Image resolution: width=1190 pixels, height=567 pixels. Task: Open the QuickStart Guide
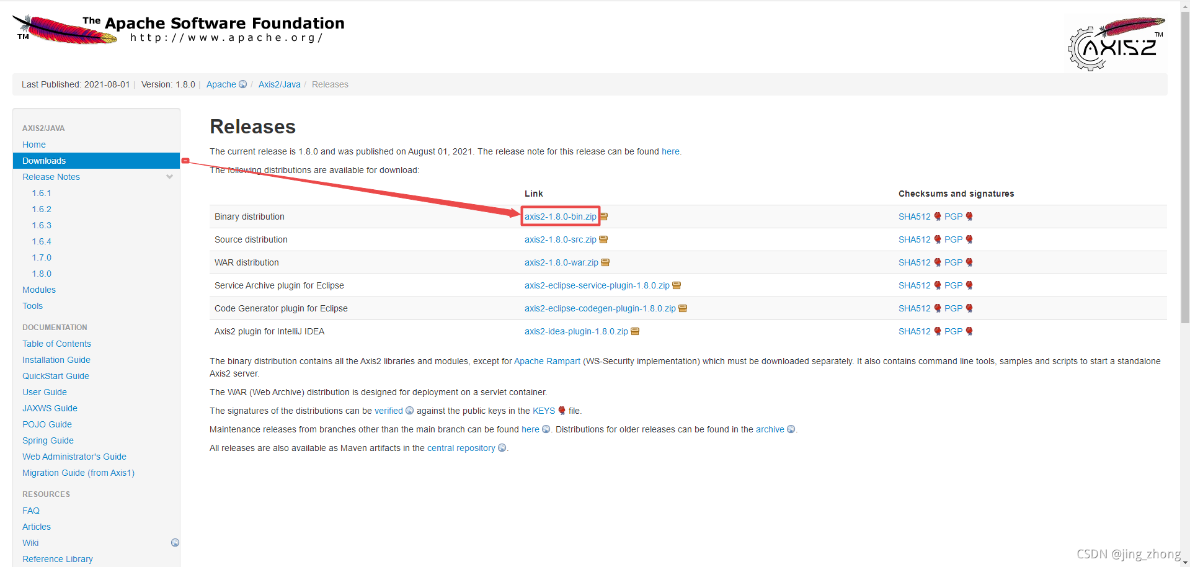coord(56,376)
